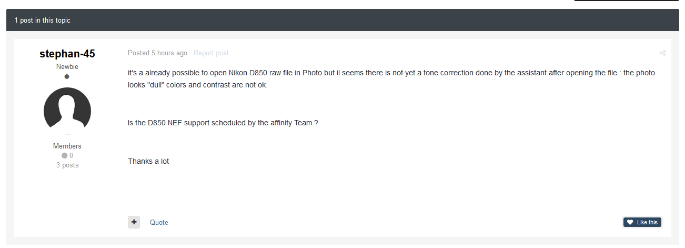
Task: Open the stephan-45 username link
Action: (x=67, y=54)
